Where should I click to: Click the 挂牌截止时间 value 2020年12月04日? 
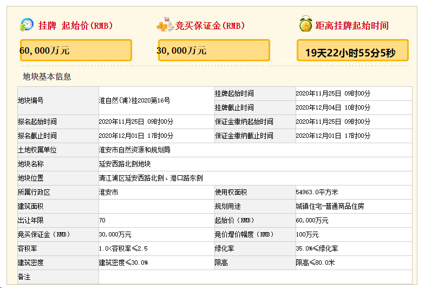tap(333, 107)
